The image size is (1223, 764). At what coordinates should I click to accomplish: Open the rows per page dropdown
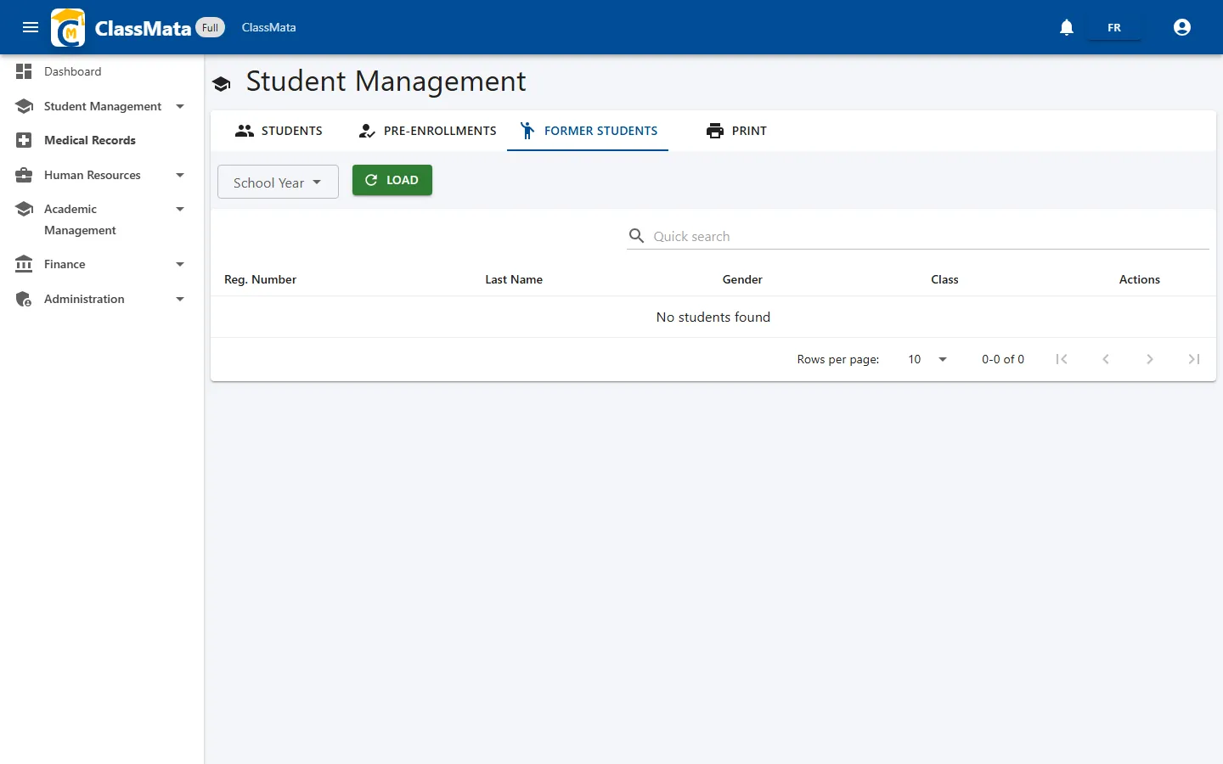(927, 359)
